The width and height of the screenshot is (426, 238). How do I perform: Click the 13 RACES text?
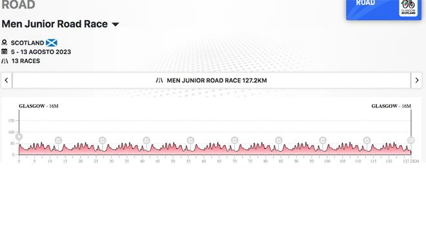(x=26, y=61)
